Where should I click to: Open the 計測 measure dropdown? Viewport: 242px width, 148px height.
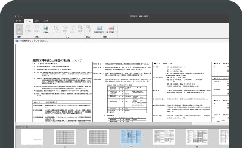pos(89,29)
